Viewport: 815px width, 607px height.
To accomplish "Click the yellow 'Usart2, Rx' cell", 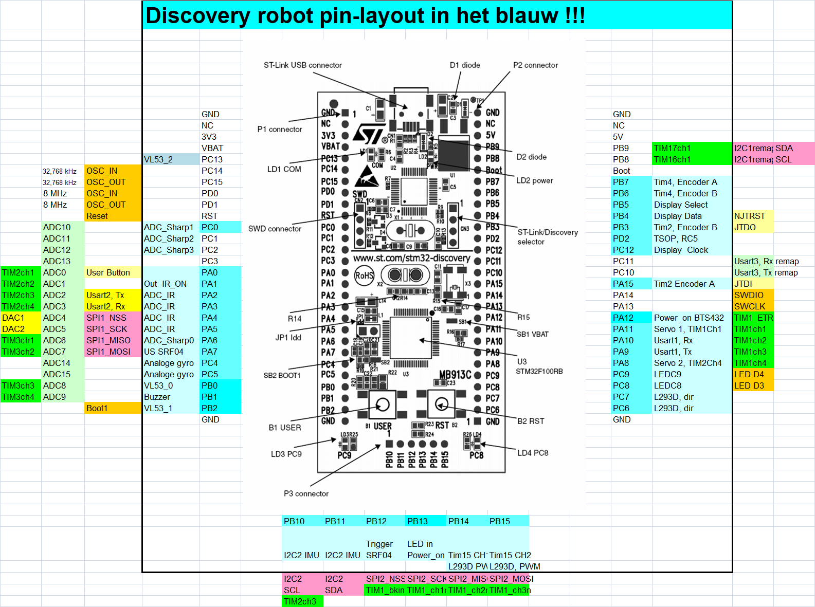I will point(113,306).
